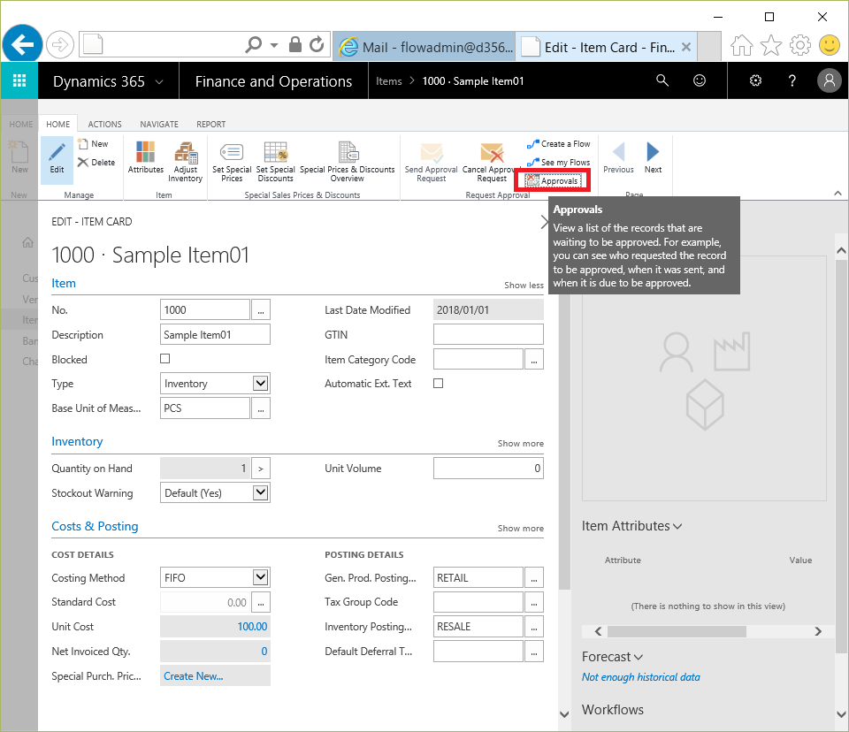
Task: Open Approvals from the ribbon
Action: [553, 181]
